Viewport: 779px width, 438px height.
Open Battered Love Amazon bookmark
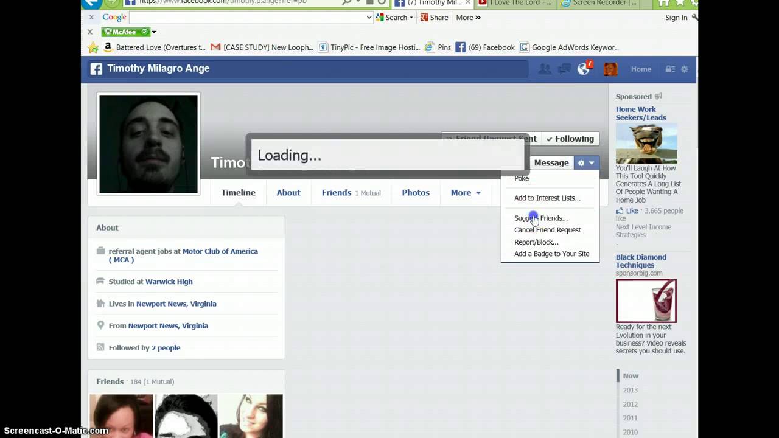[x=155, y=47]
